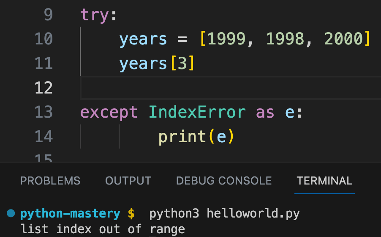The image size is (381, 237).
Task: Switch to the PROBLEMS panel tab
Action: [x=50, y=181]
